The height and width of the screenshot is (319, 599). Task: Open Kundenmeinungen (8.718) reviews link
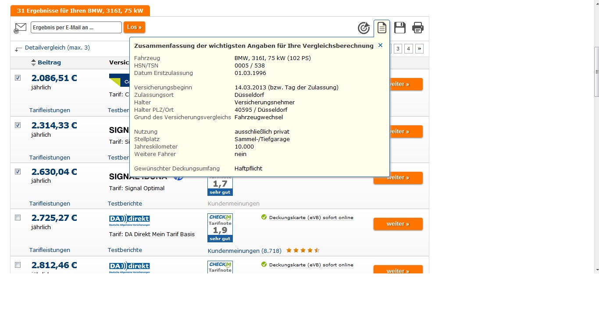coord(245,251)
